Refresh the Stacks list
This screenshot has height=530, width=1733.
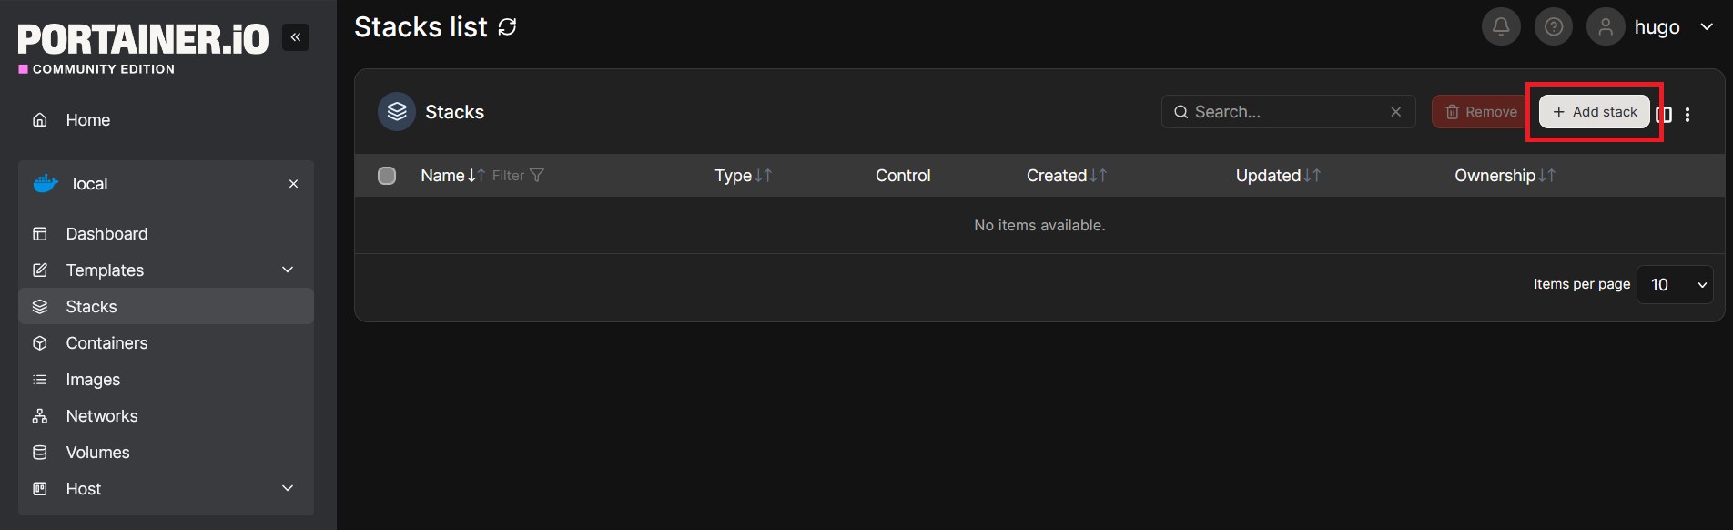pos(507,27)
